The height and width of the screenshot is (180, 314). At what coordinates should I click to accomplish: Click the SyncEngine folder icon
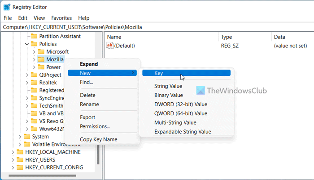[34, 98]
